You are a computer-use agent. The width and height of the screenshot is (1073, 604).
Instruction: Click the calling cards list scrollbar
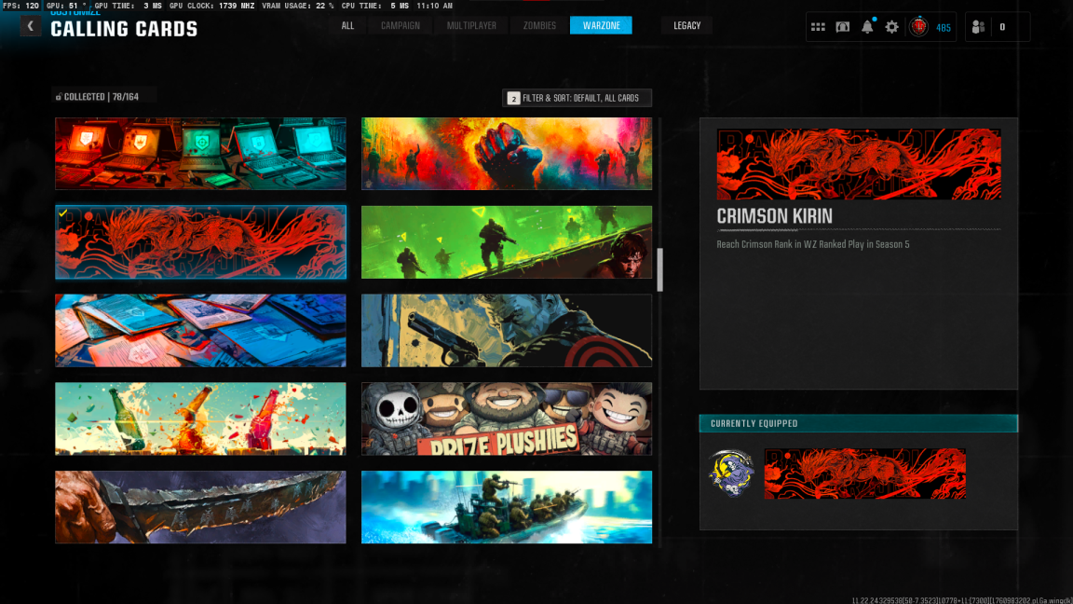click(x=660, y=269)
